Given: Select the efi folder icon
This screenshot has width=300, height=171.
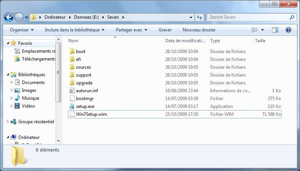Looking at the screenshot, I should pyautogui.click(x=72, y=59).
